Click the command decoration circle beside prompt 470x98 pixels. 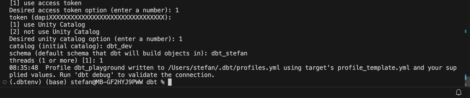point(4,82)
